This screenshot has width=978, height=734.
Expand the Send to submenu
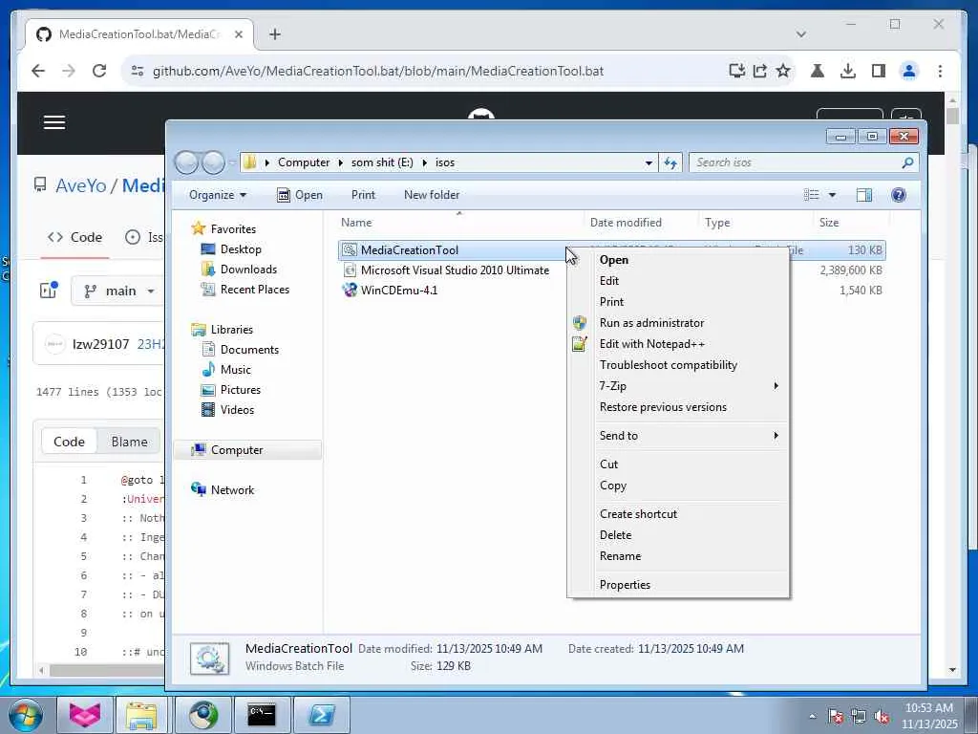(x=678, y=436)
